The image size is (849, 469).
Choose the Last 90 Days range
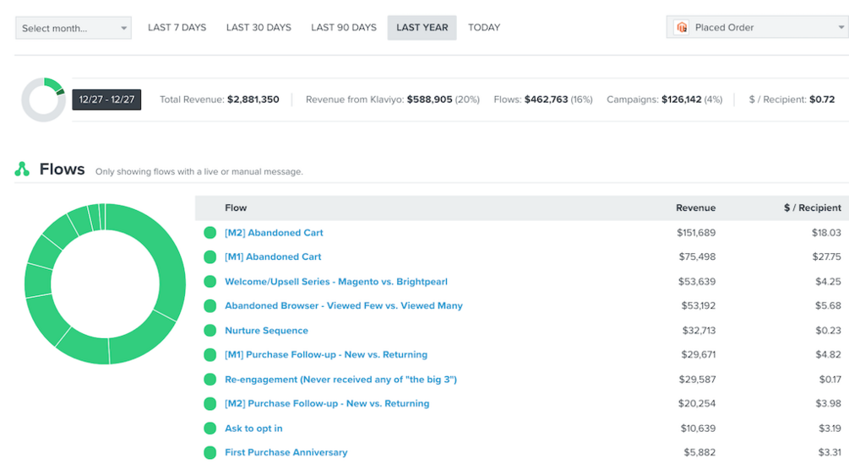pyautogui.click(x=344, y=28)
